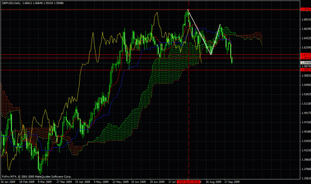Click the red 2009.08.05 crosshair date marker
The image size is (311, 184).
click(x=189, y=182)
